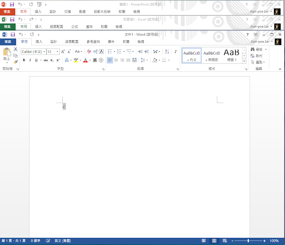Click the 尋找 find button
Screen dimensions: 285x245
(x=256, y=49)
